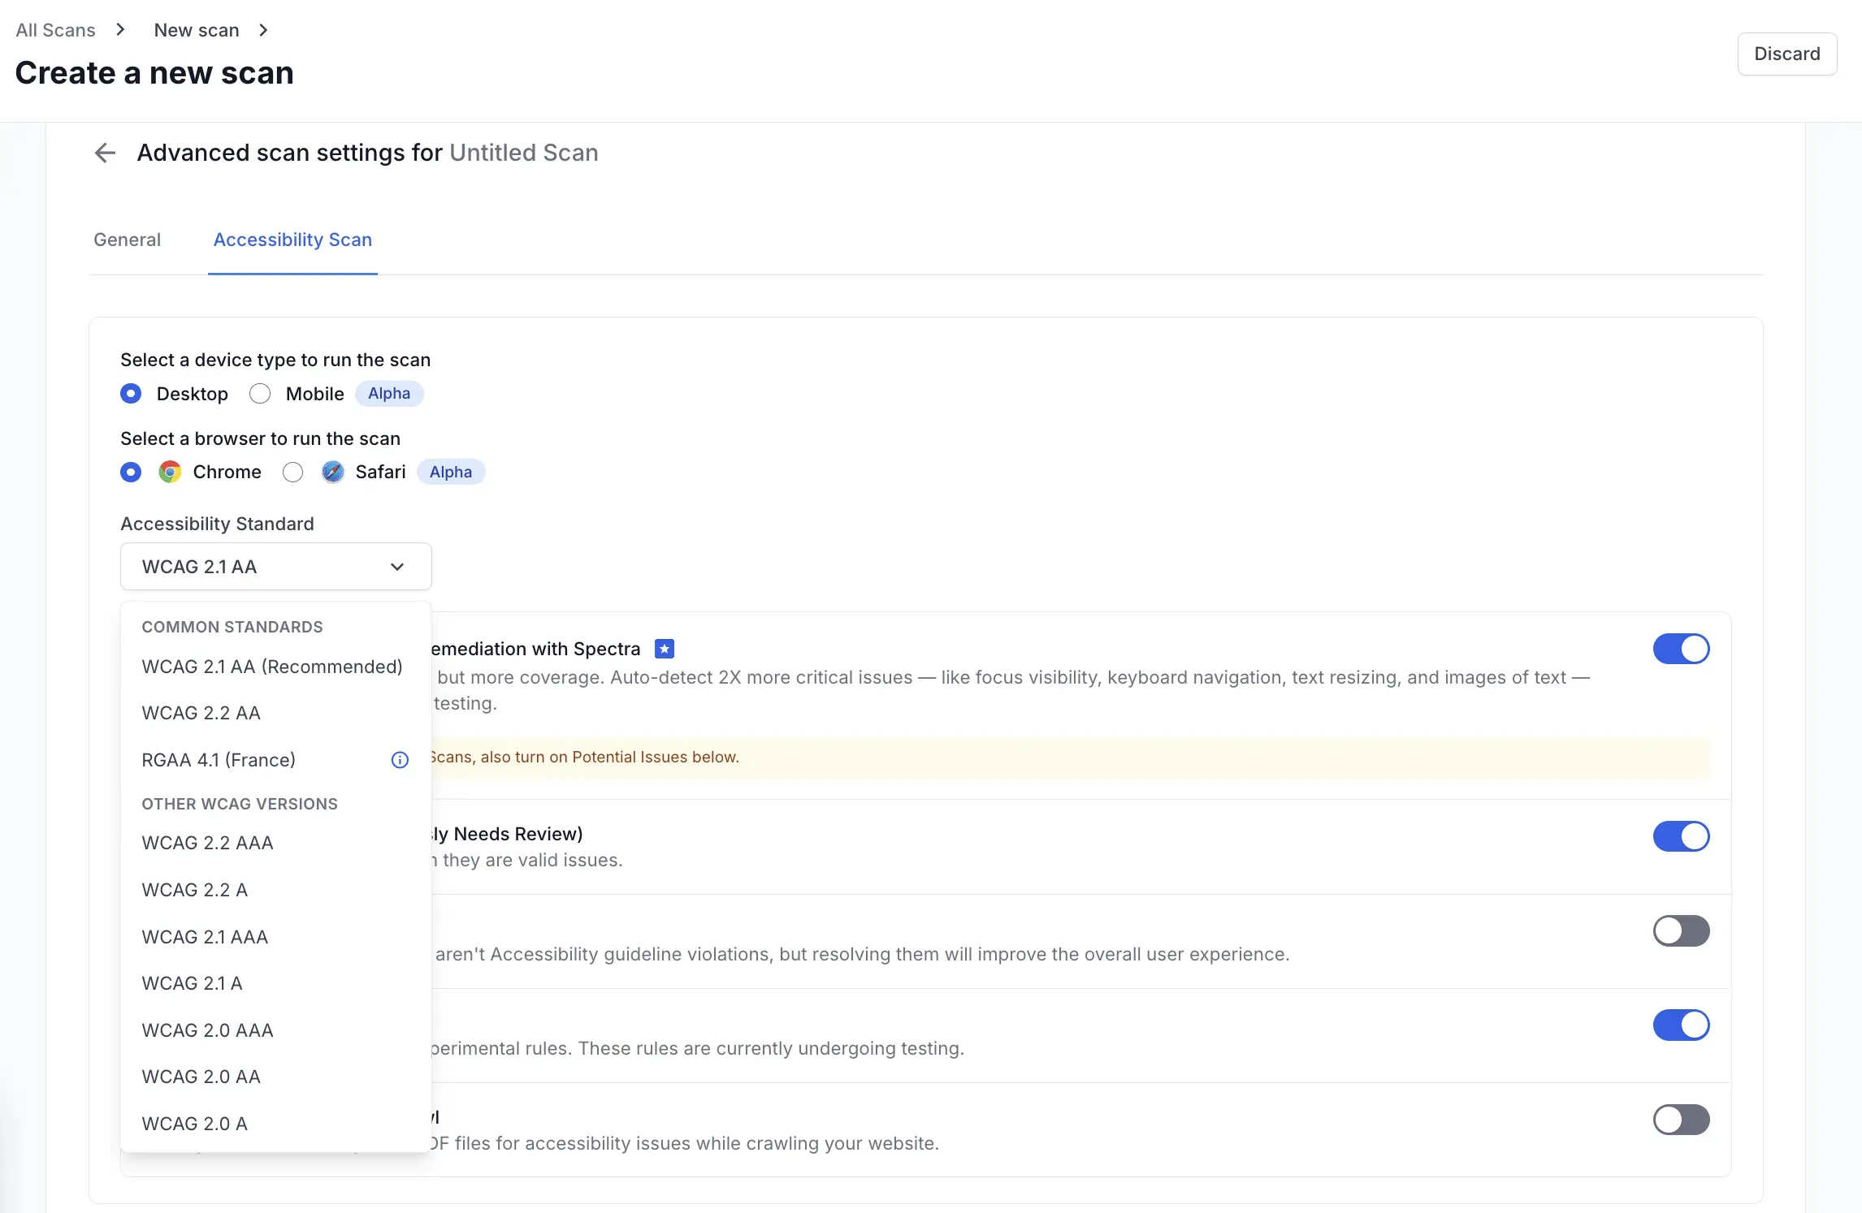Open the Accessibility Scan tab
Screen dimensions: 1862x1213
[x=292, y=240]
